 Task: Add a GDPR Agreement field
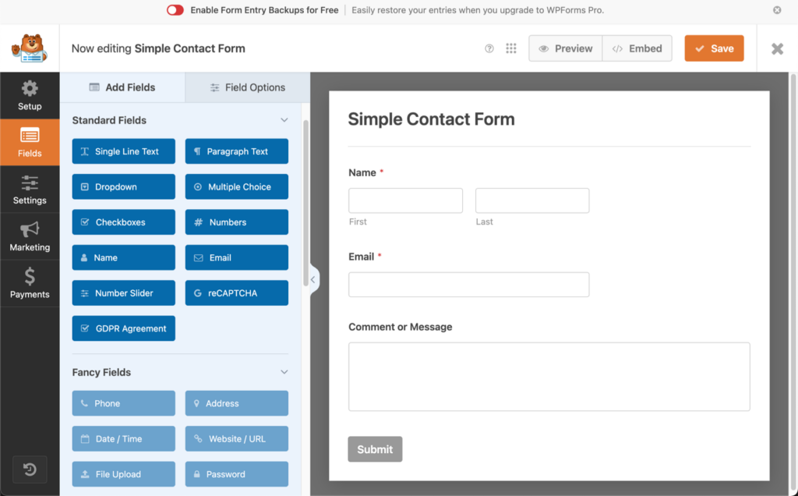(x=123, y=328)
